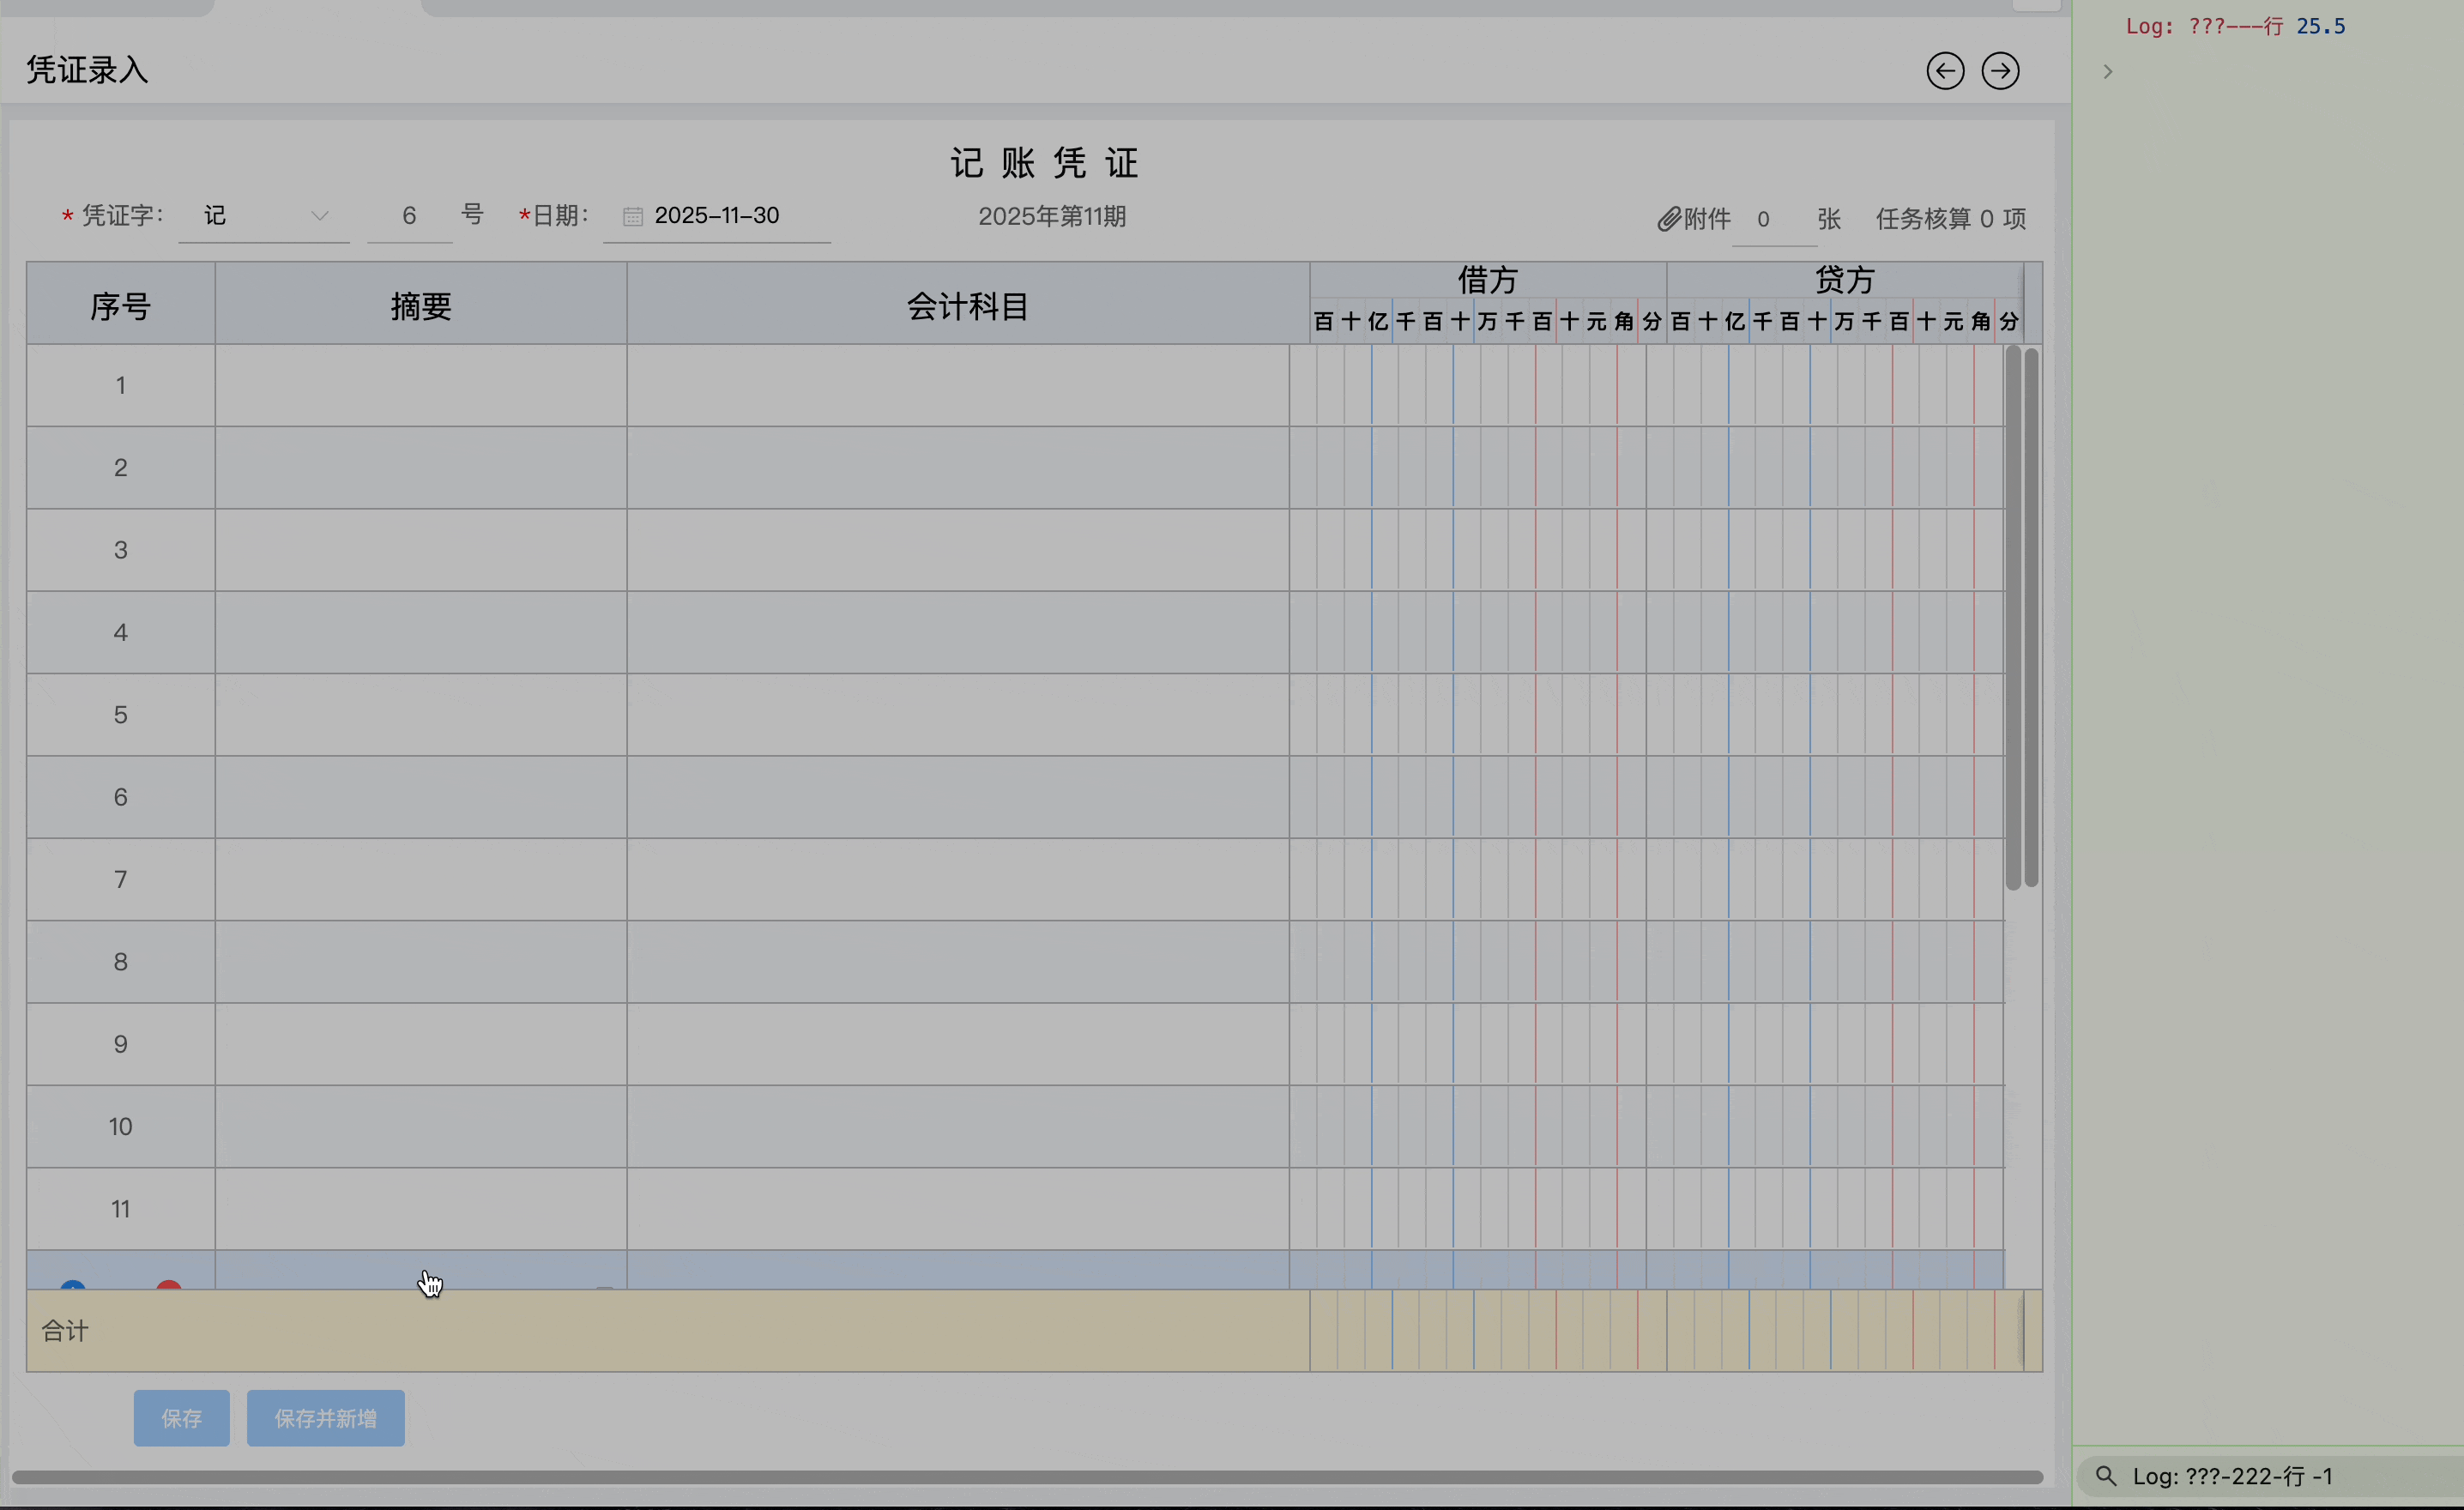Click the voucher number field showing 6
This screenshot has width=2464, height=1510.
pos(409,216)
